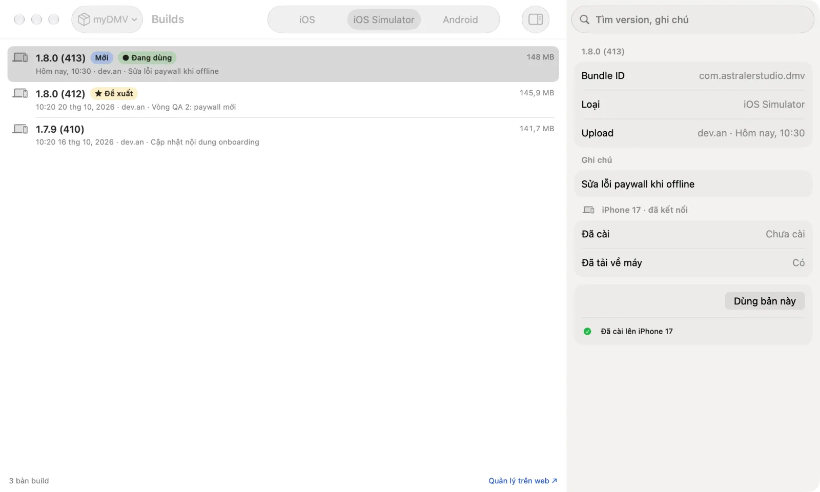Switch to the iOS tab
Image resolution: width=820 pixels, height=492 pixels.
tap(307, 19)
